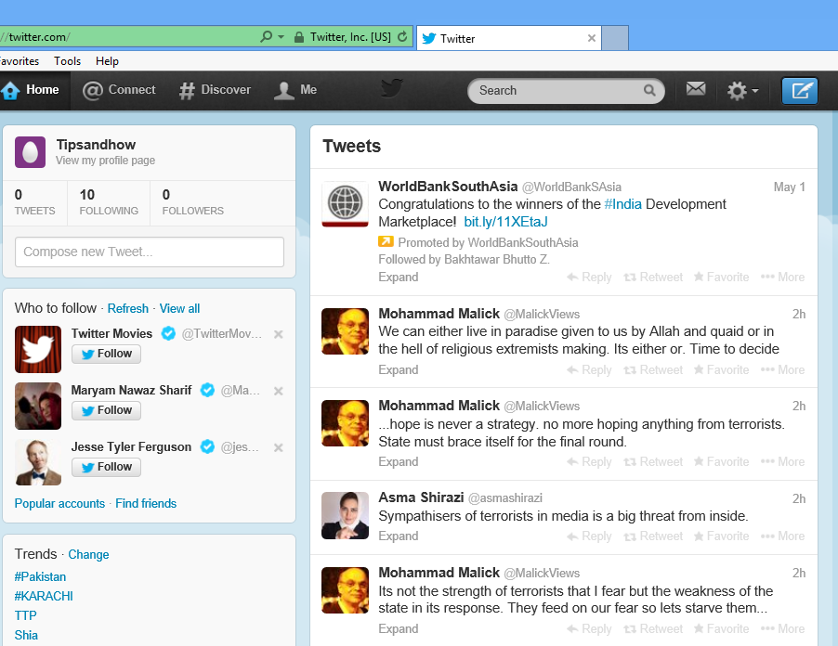This screenshot has height=646, width=838.
Task: Click the #India hashtag in WorldBank tweet
Action: point(622,204)
